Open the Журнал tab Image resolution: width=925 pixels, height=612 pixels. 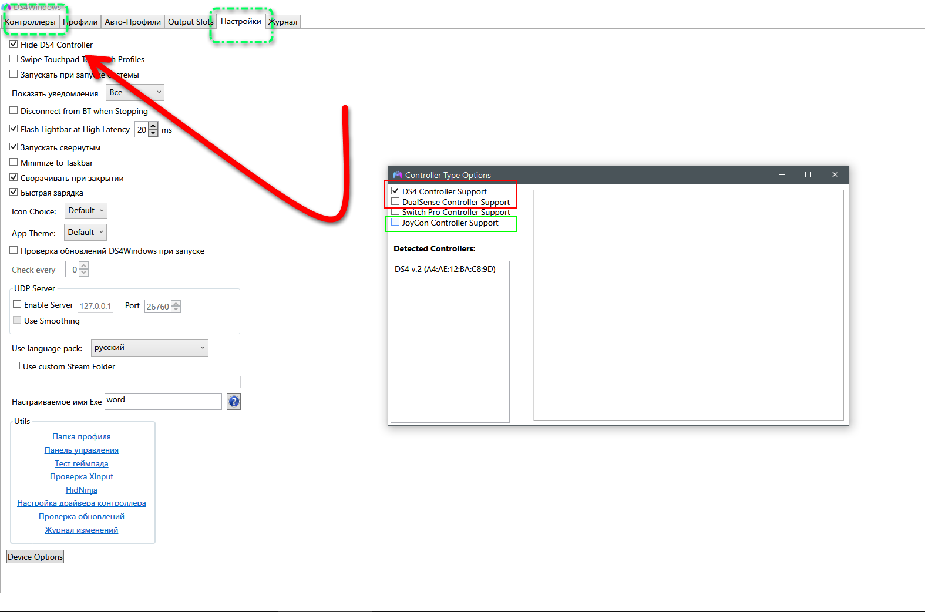tap(283, 22)
